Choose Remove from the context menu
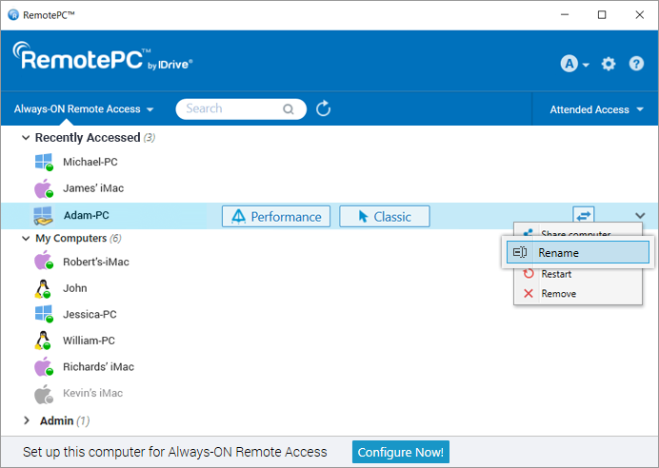Screen dimensions: 659x468 coord(578,293)
